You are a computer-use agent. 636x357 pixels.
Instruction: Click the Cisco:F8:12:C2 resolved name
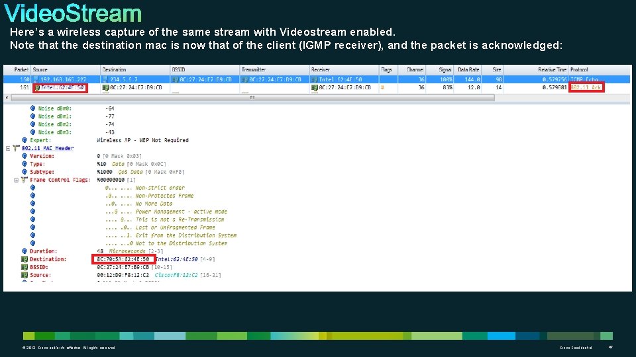tap(176, 275)
